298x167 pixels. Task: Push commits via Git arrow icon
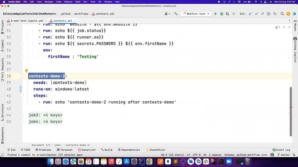click(262, 13)
